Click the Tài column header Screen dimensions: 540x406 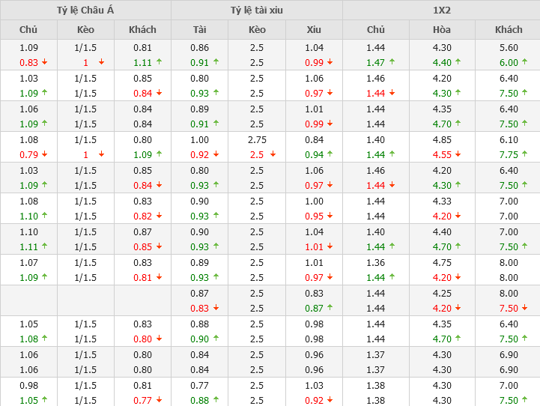199,30
